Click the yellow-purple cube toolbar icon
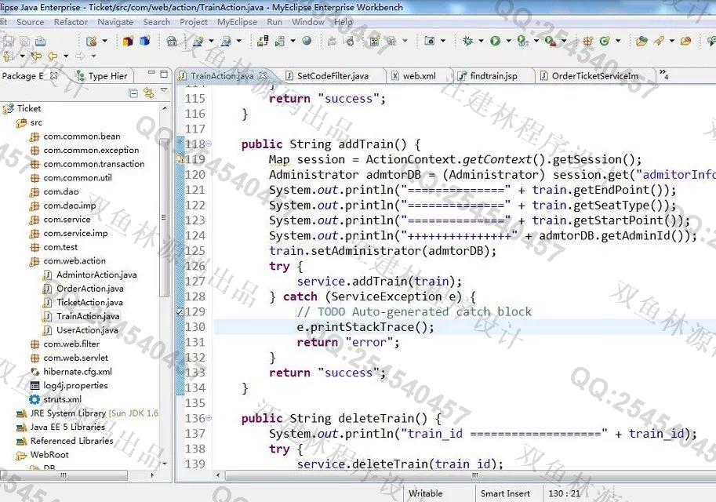This screenshot has height=502, width=716. [128, 41]
